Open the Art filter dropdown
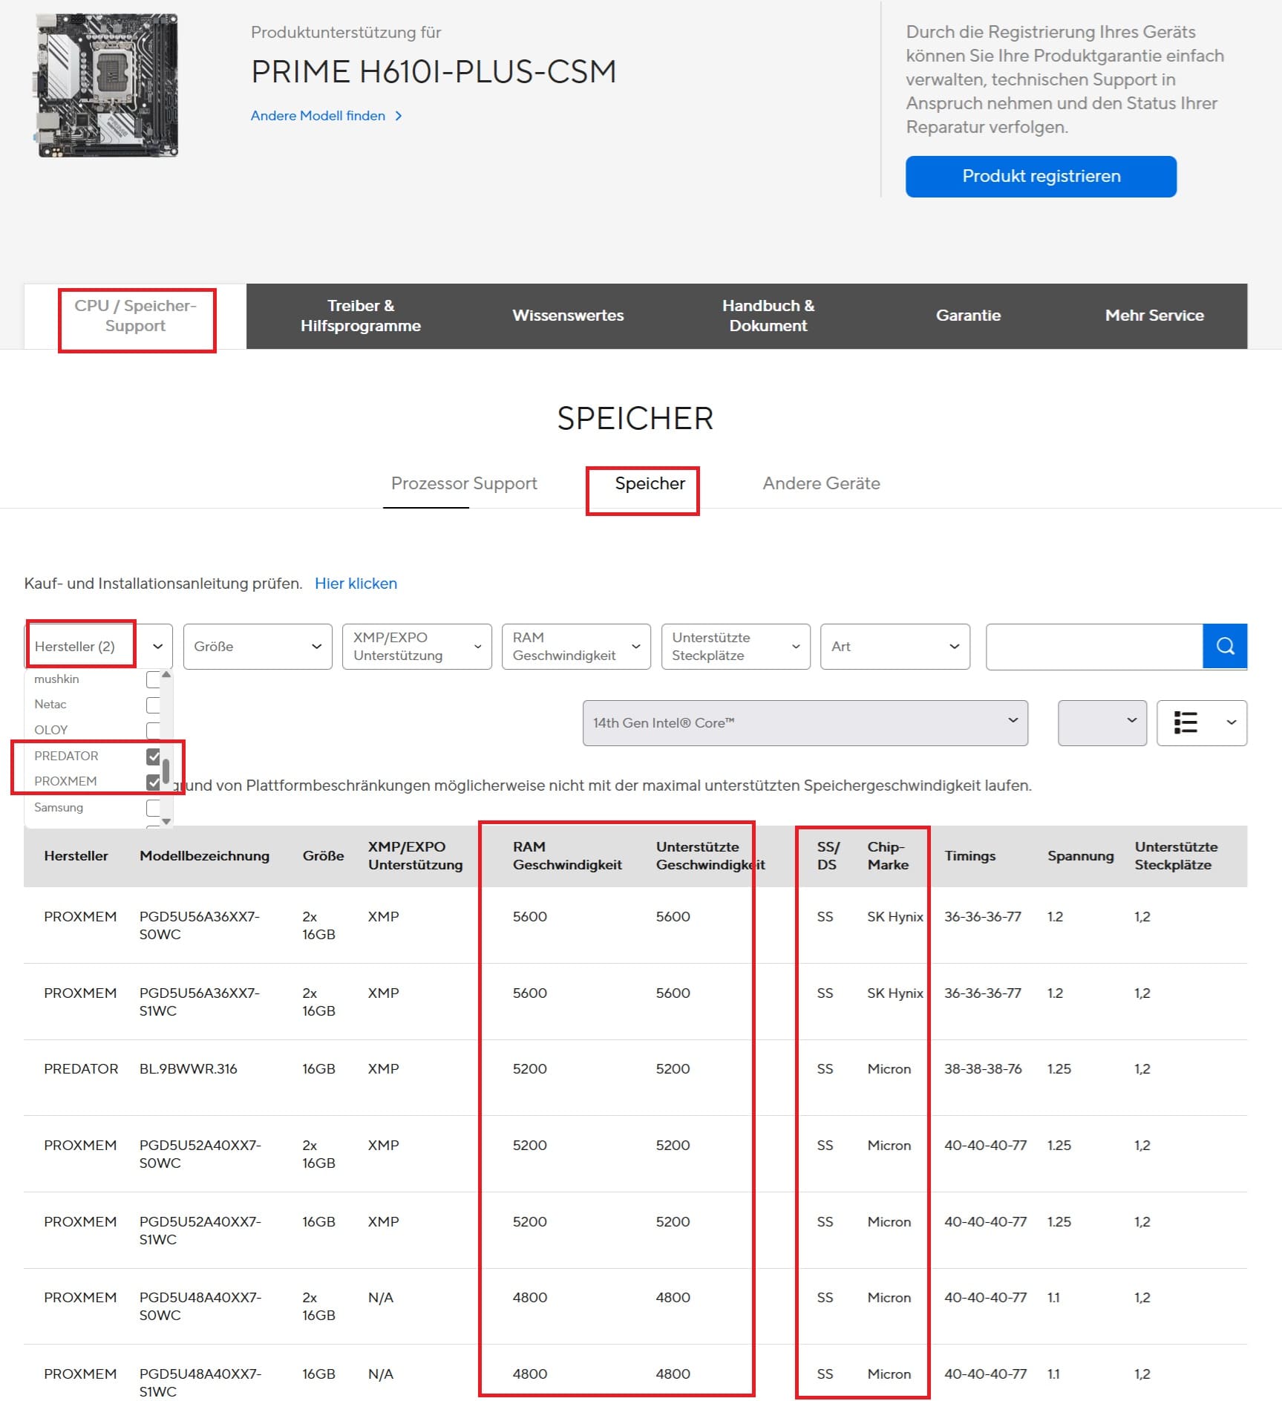This screenshot has width=1282, height=1401. point(895,647)
